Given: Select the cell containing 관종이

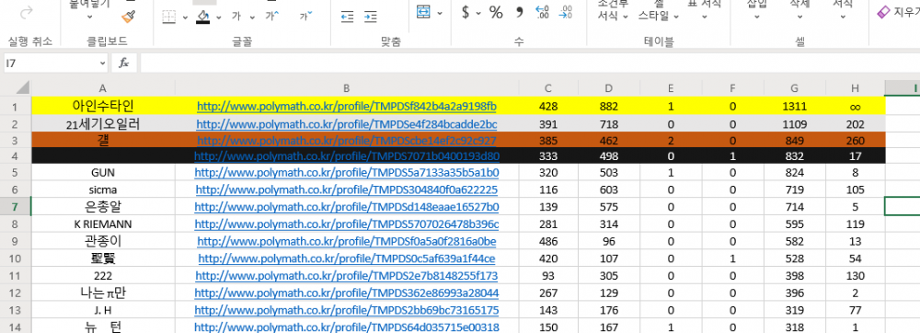Looking at the screenshot, I should tap(103, 241).
